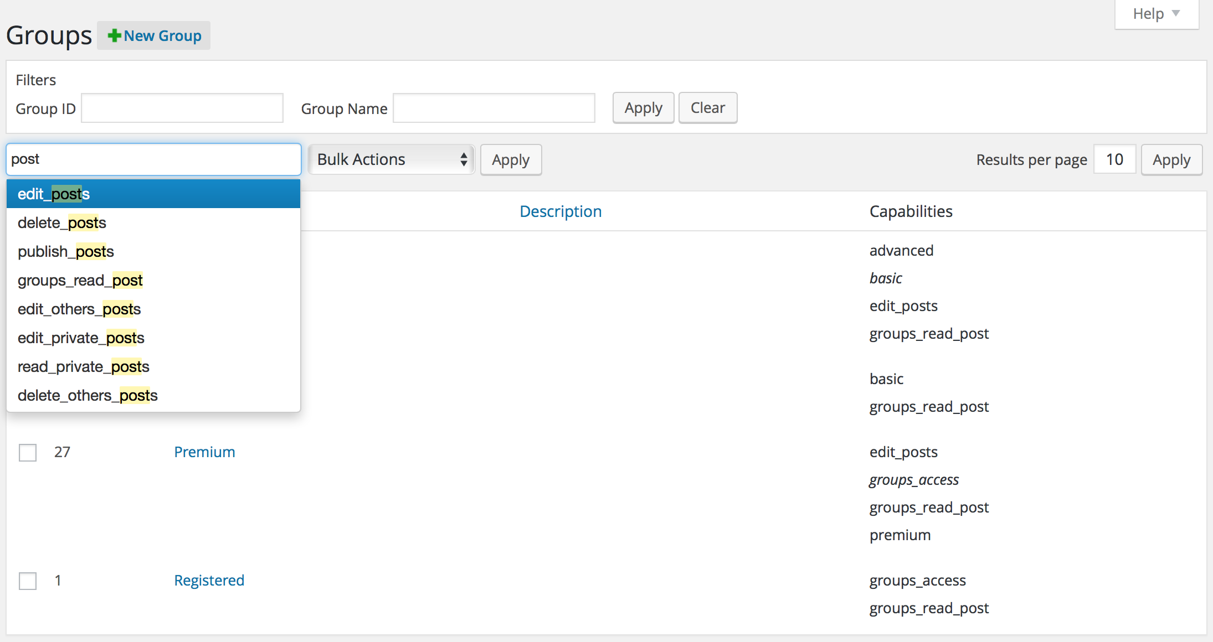Viewport: 1213px width, 642px height.
Task: Click Premium group name link
Action: click(x=204, y=452)
